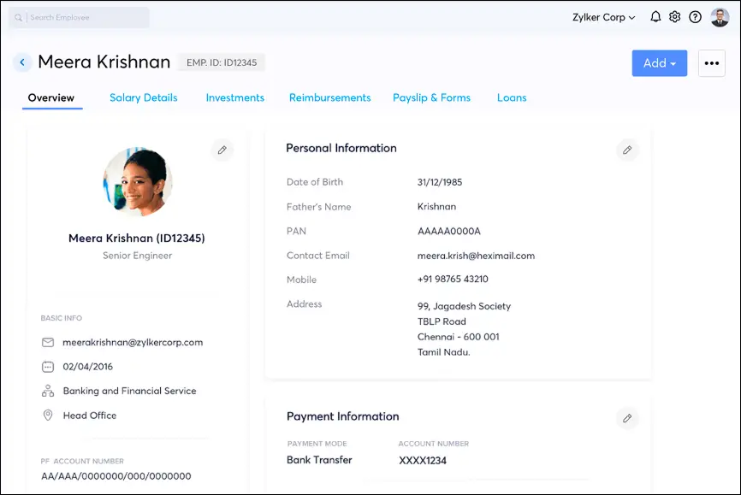Click the Payment Information edit pencil icon
Viewport: 741px width, 495px height.
point(627,418)
